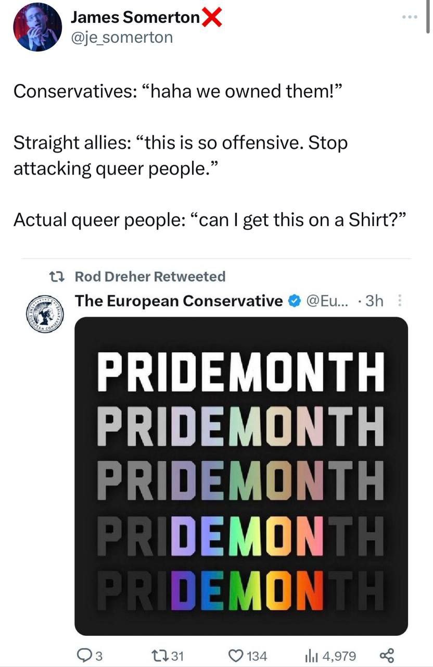The height and width of the screenshot is (667, 433).
Task: Visit the @je_somerton handle
Action: tap(121, 37)
